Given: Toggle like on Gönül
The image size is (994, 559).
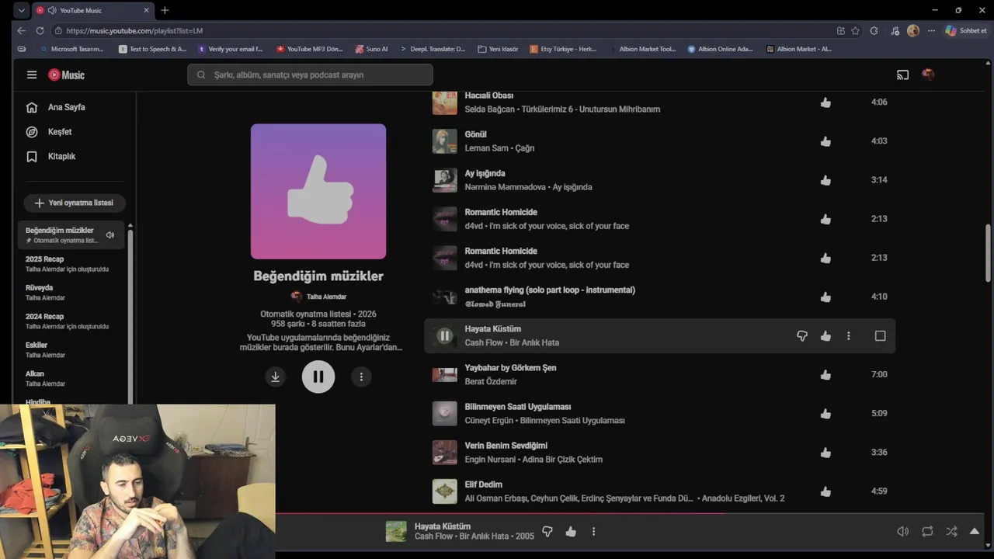Looking at the screenshot, I should (825, 141).
